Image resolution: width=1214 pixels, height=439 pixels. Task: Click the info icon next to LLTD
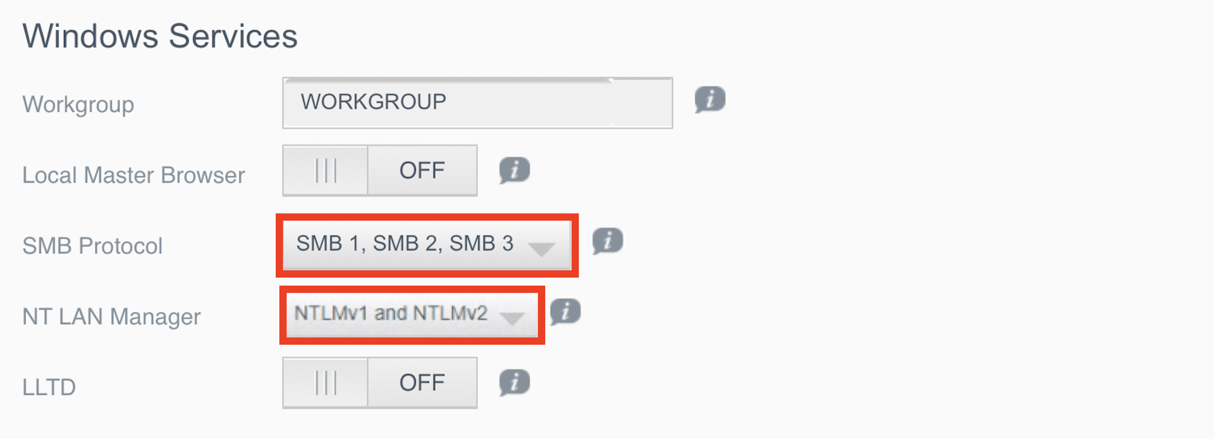513,382
